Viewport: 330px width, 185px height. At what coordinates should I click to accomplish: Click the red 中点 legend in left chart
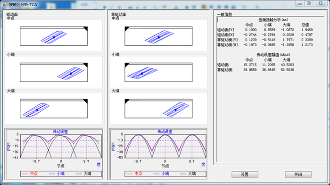(30, 174)
